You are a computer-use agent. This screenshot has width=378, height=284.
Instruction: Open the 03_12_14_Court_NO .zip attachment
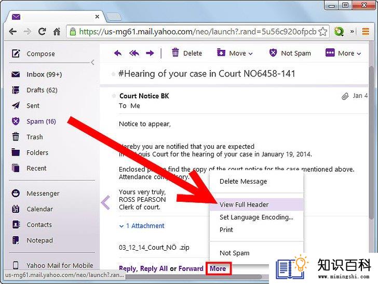point(154,248)
